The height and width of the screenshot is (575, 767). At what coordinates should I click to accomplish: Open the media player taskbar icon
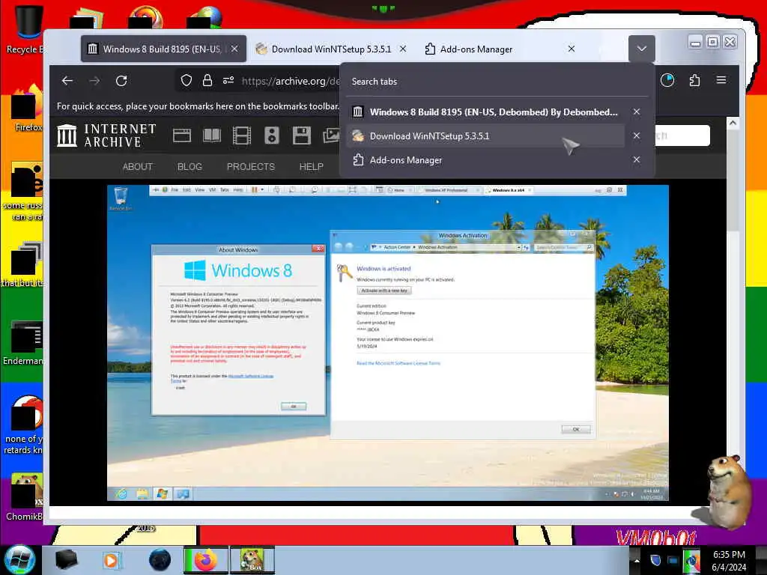[111, 560]
